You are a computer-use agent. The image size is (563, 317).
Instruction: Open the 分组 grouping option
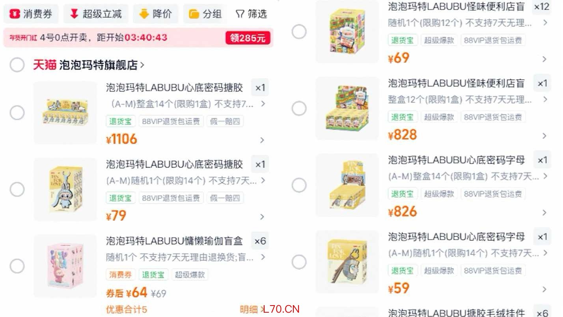pos(205,14)
